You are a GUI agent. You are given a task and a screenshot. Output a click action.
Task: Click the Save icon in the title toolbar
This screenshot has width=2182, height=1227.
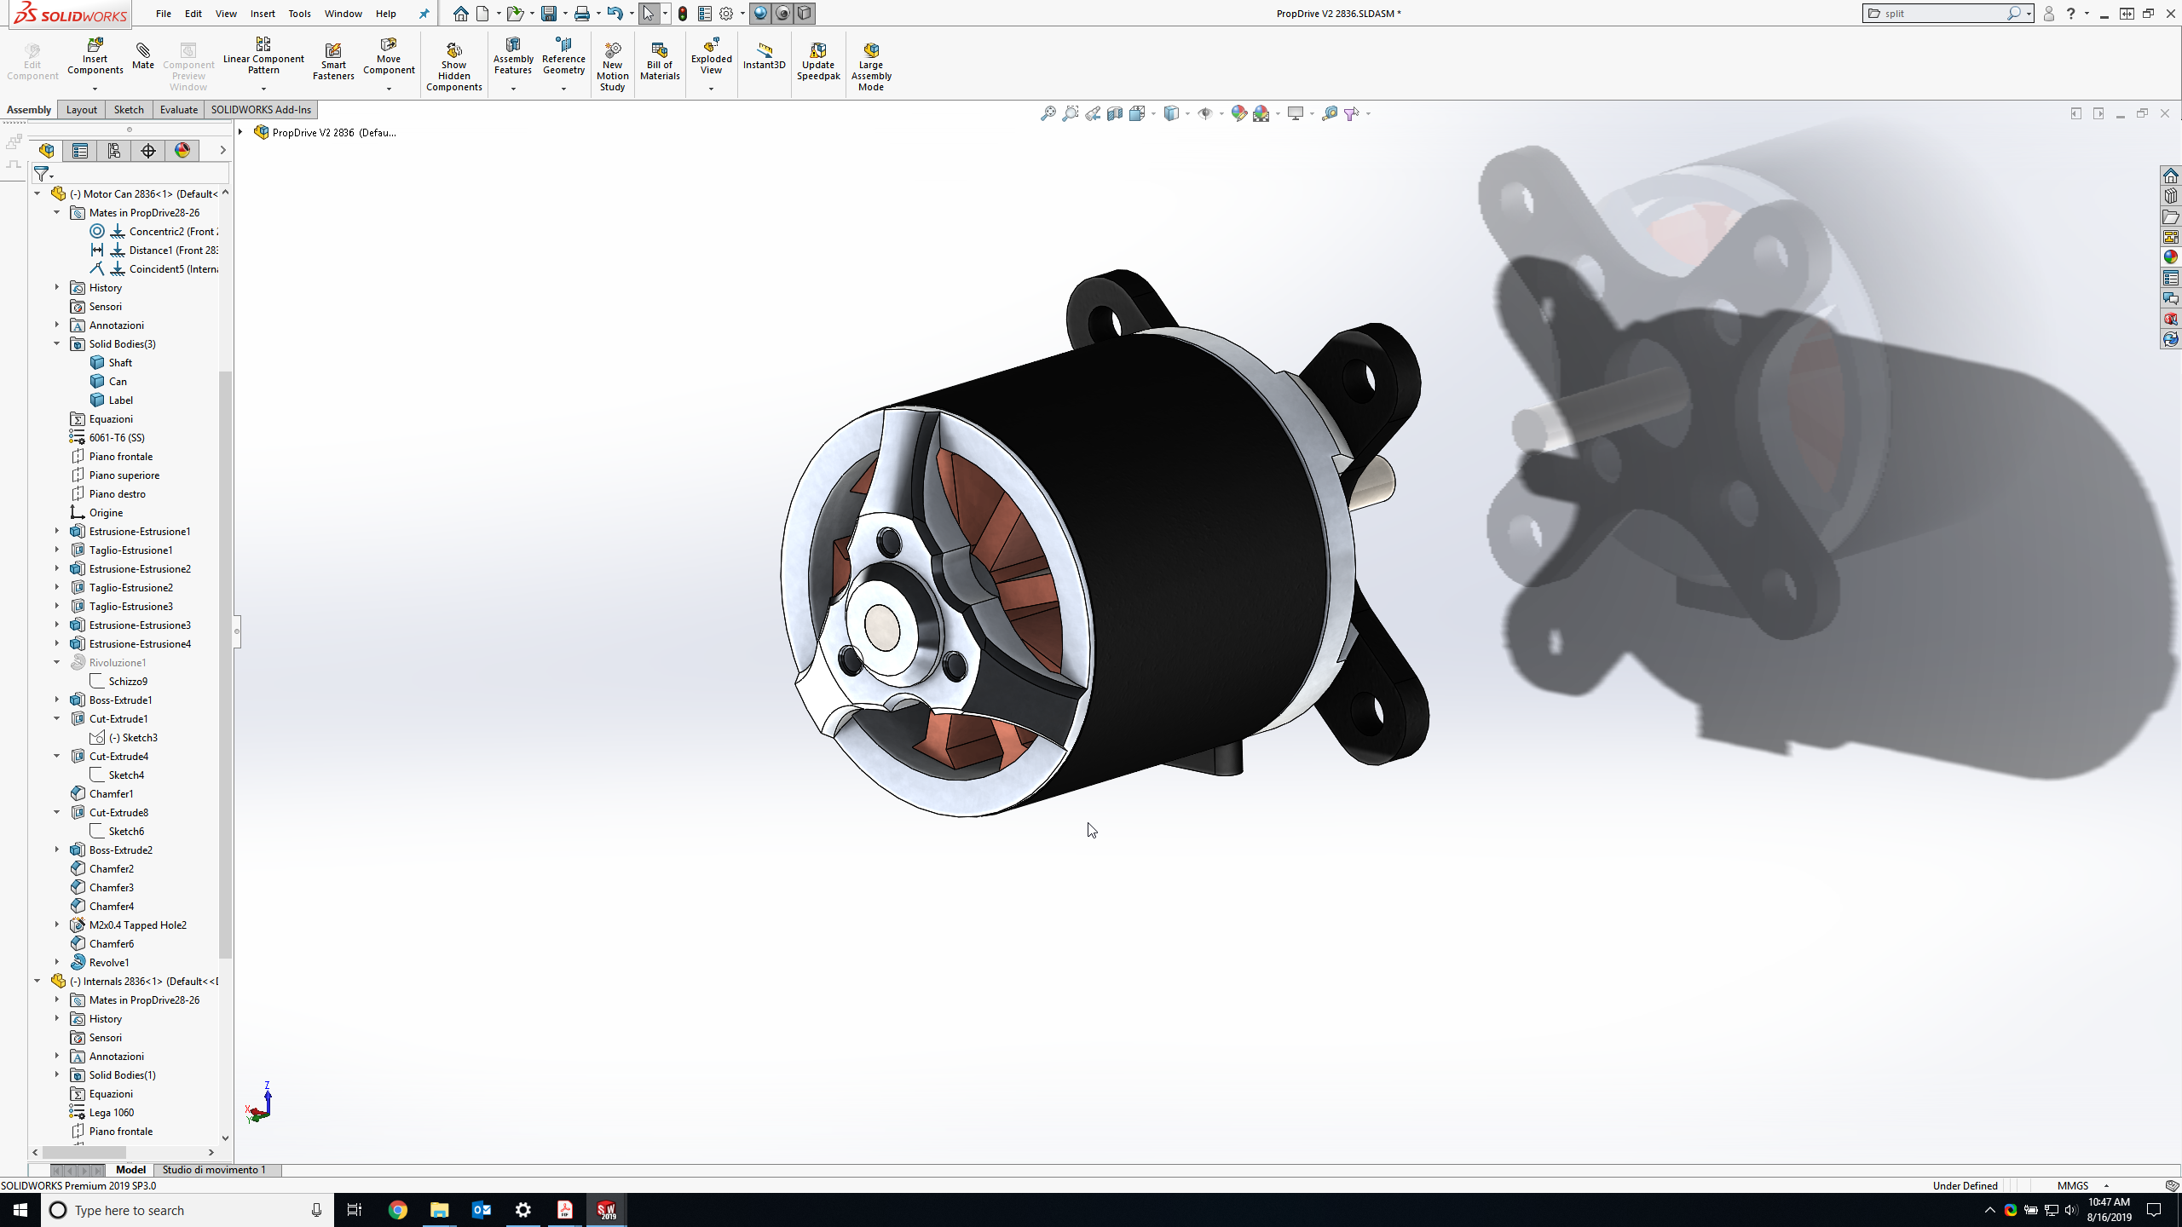click(549, 14)
